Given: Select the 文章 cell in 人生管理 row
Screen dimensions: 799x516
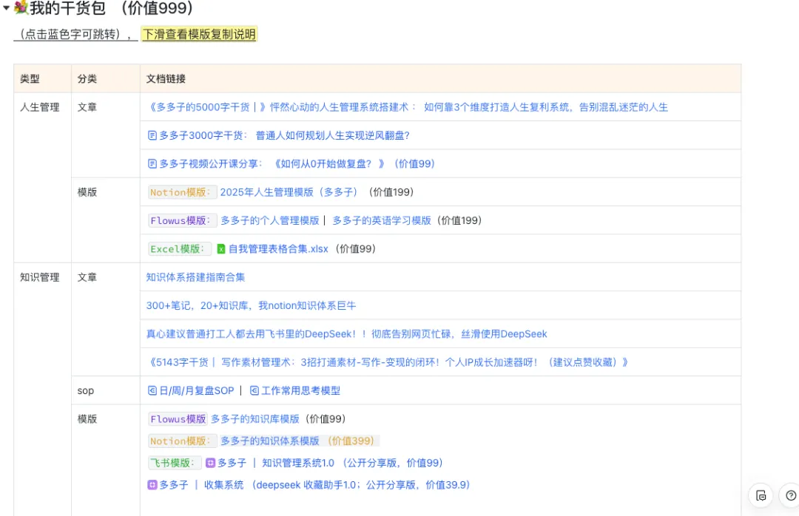Looking at the screenshot, I should click(106, 135).
